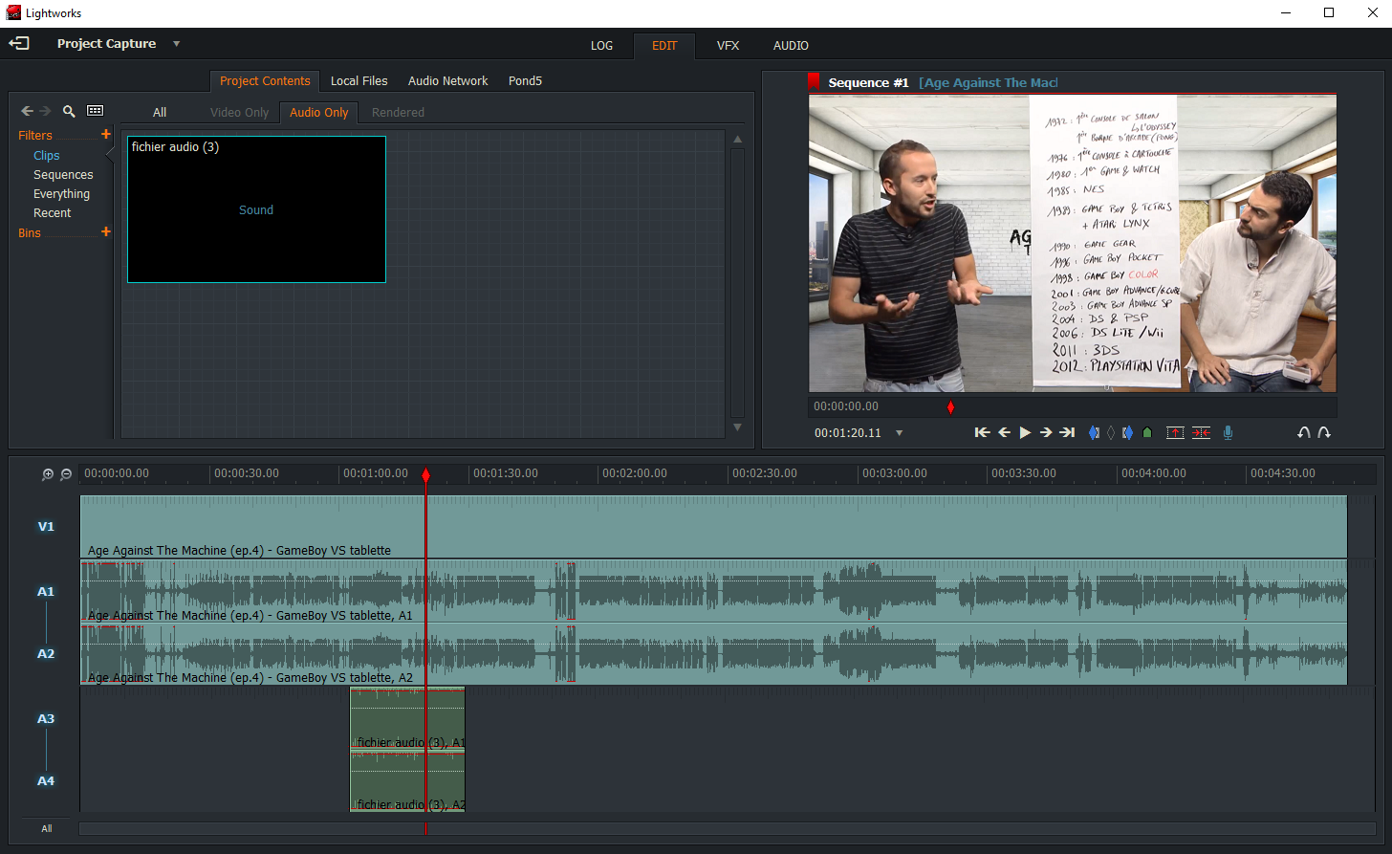The height and width of the screenshot is (854, 1392).
Task: Switch to list view icon in browser
Action: point(95,111)
